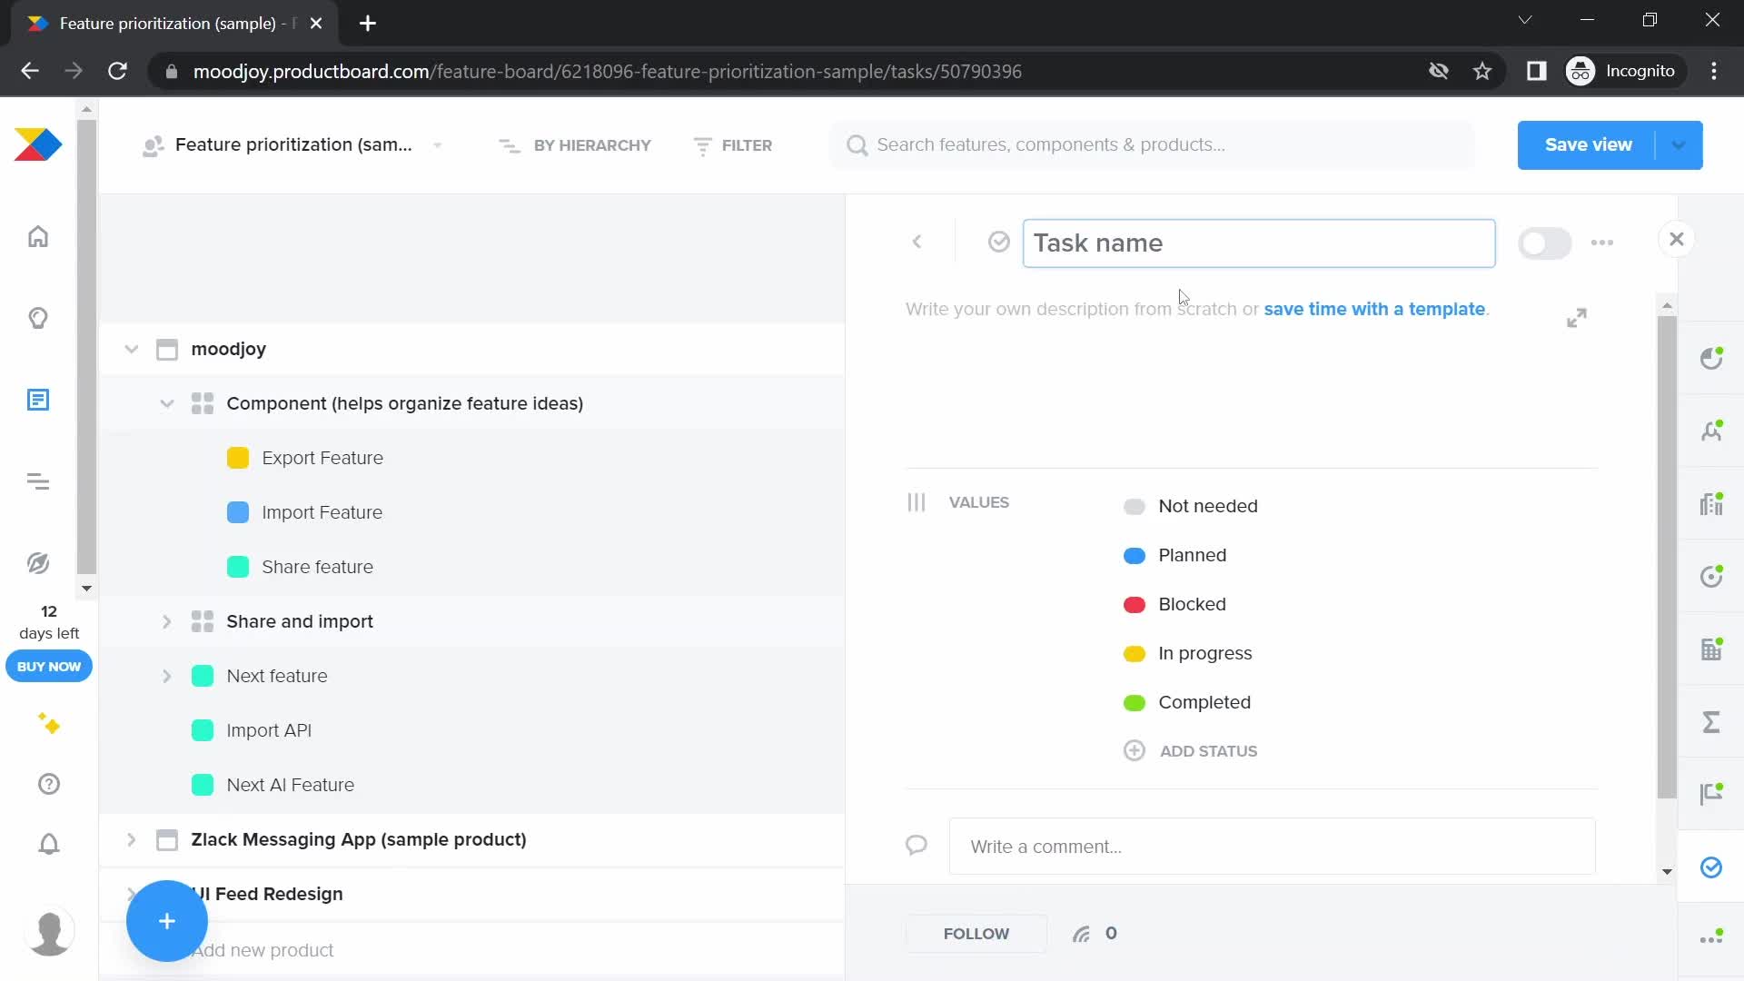This screenshot has height=981, width=1744.
Task: Open the building/company icon in right rail
Action: click(x=1711, y=649)
